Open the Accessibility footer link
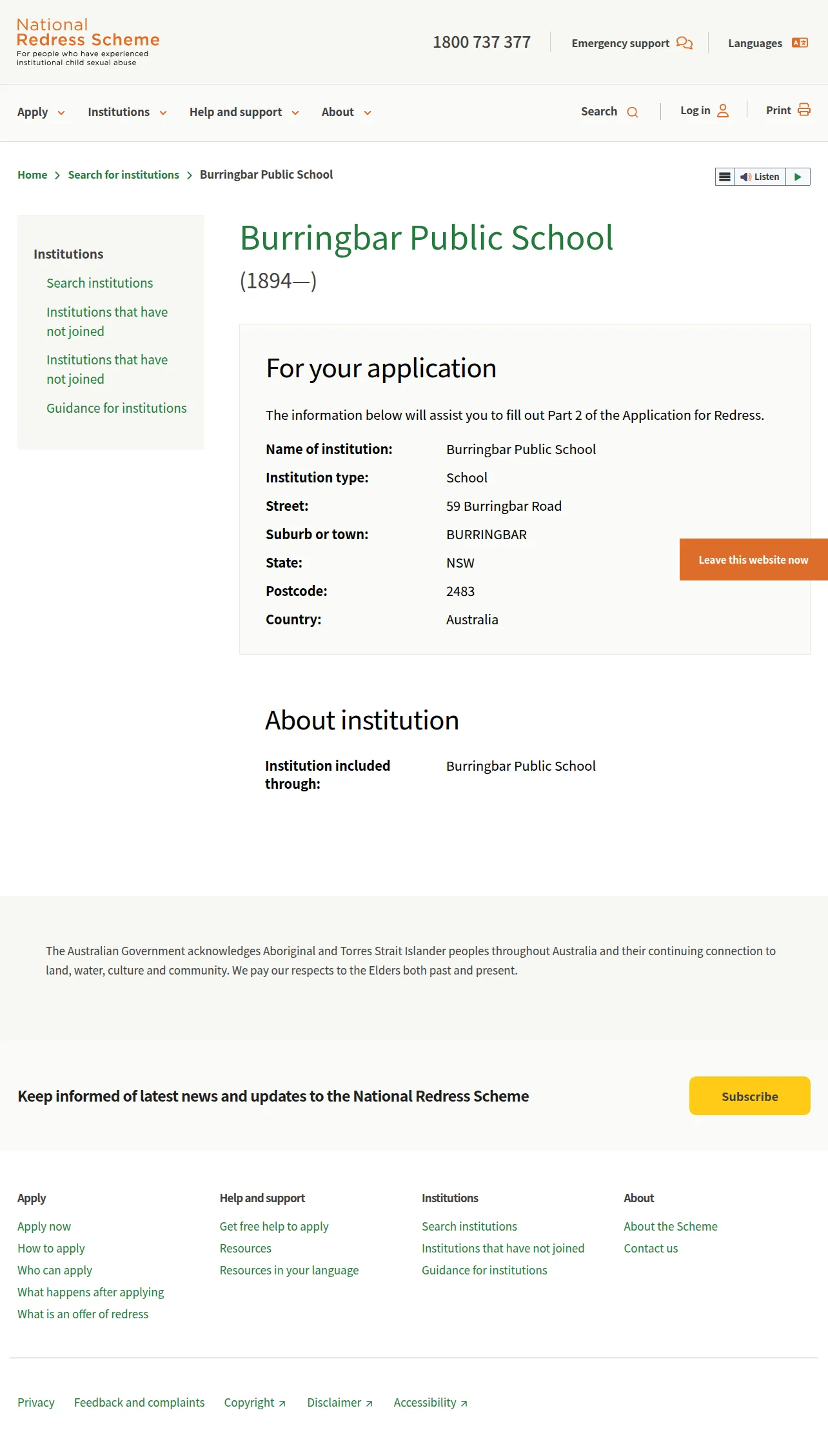 (430, 1403)
